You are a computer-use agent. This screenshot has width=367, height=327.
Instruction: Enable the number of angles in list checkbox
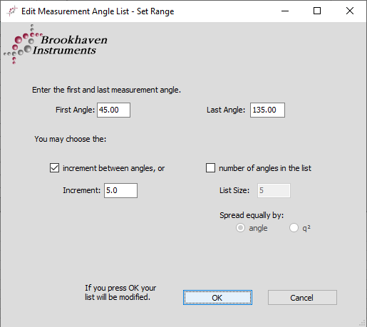[x=210, y=167]
